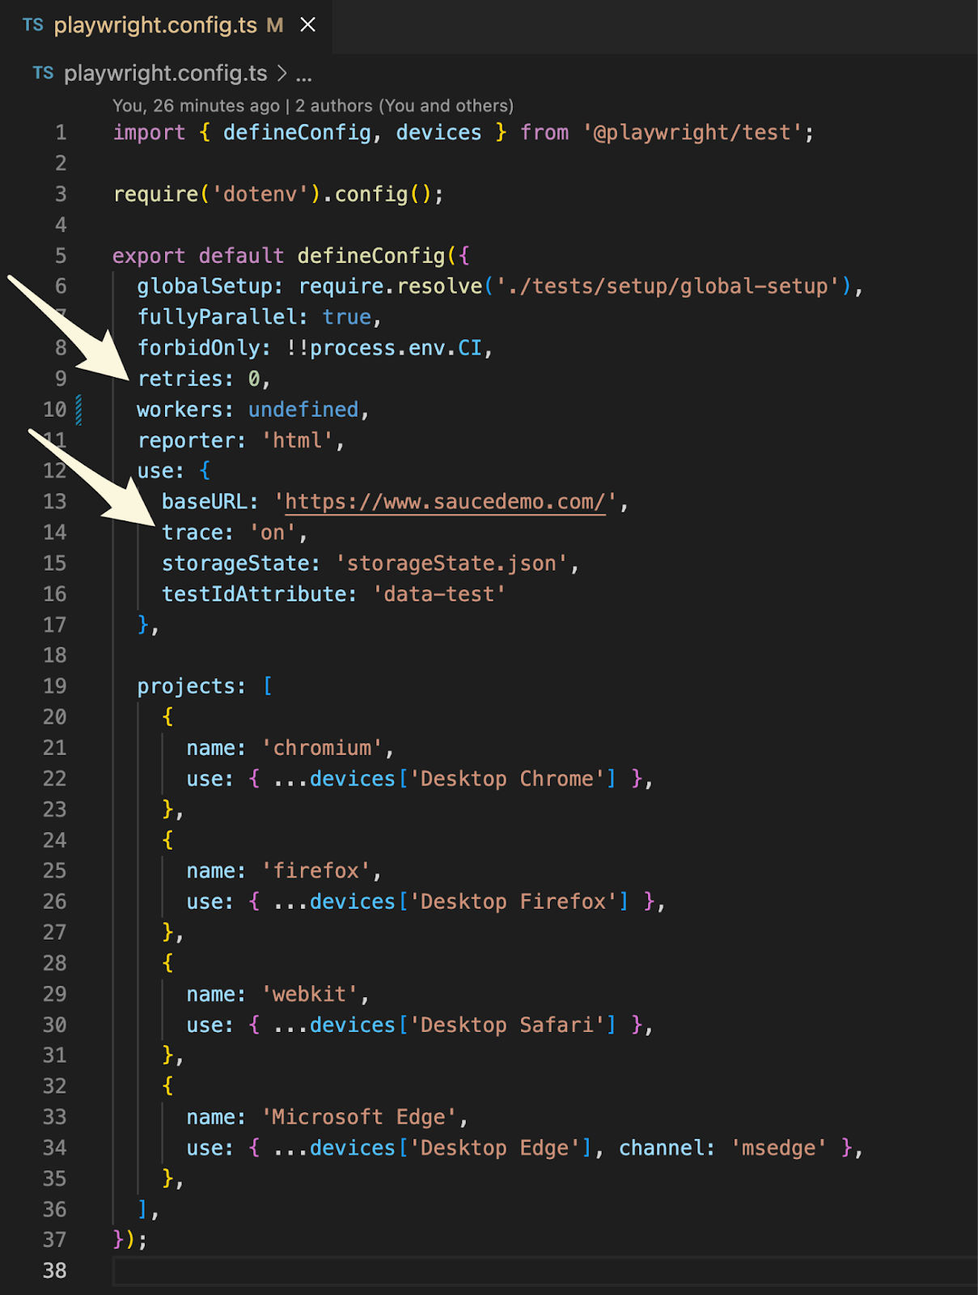Expand the breadcrumb ellipsis after the chevron
Image resolution: width=978 pixels, height=1295 pixels.
[304, 75]
